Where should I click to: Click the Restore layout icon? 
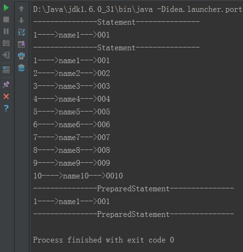pyautogui.click(x=6, y=70)
